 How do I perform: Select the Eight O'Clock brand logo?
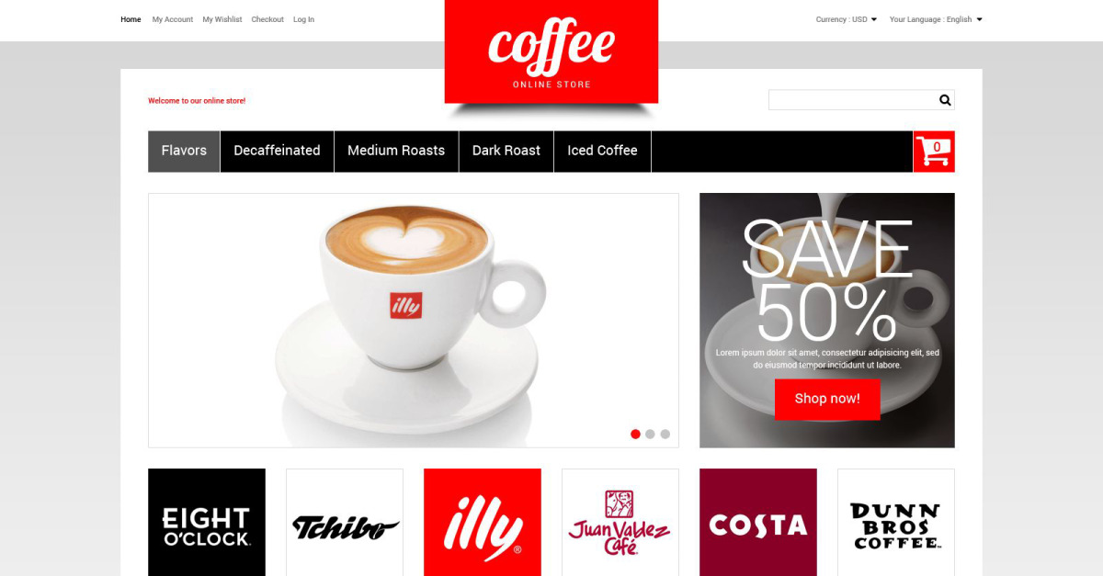[x=207, y=523]
